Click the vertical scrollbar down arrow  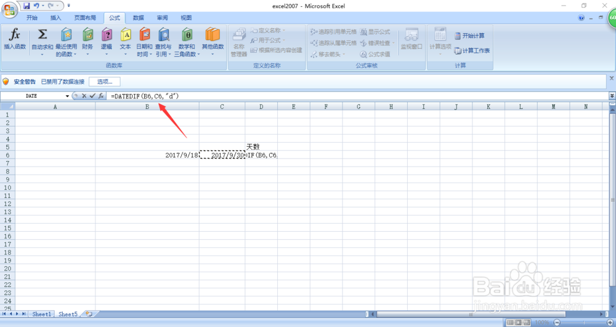[612, 307]
